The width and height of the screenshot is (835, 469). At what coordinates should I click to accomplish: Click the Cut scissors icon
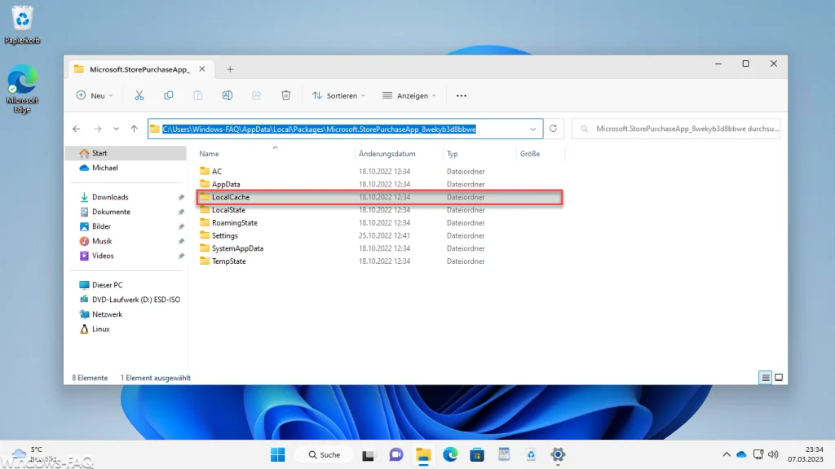tap(139, 95)
